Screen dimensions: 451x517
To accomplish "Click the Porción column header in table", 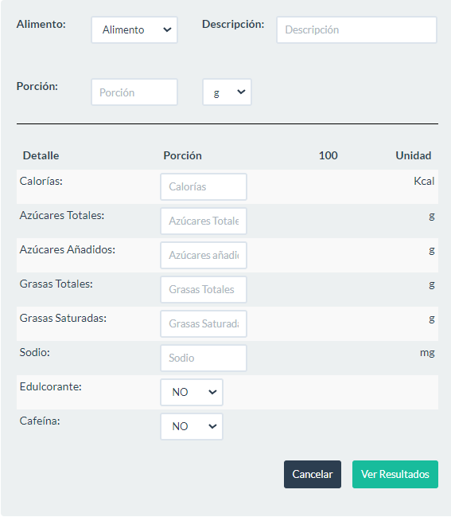I will point(182,155).
